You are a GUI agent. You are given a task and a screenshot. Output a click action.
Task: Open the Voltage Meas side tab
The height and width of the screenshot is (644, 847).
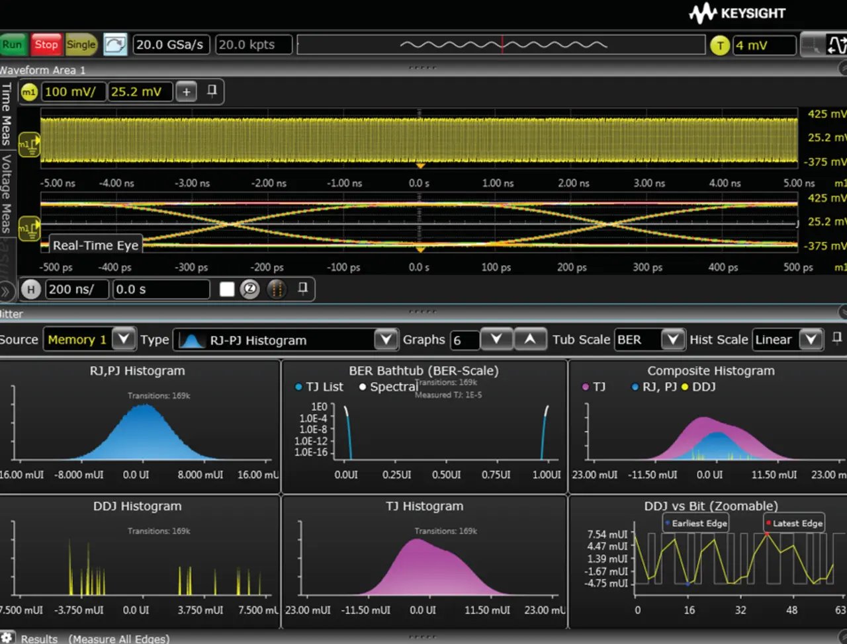click(7, 193)
